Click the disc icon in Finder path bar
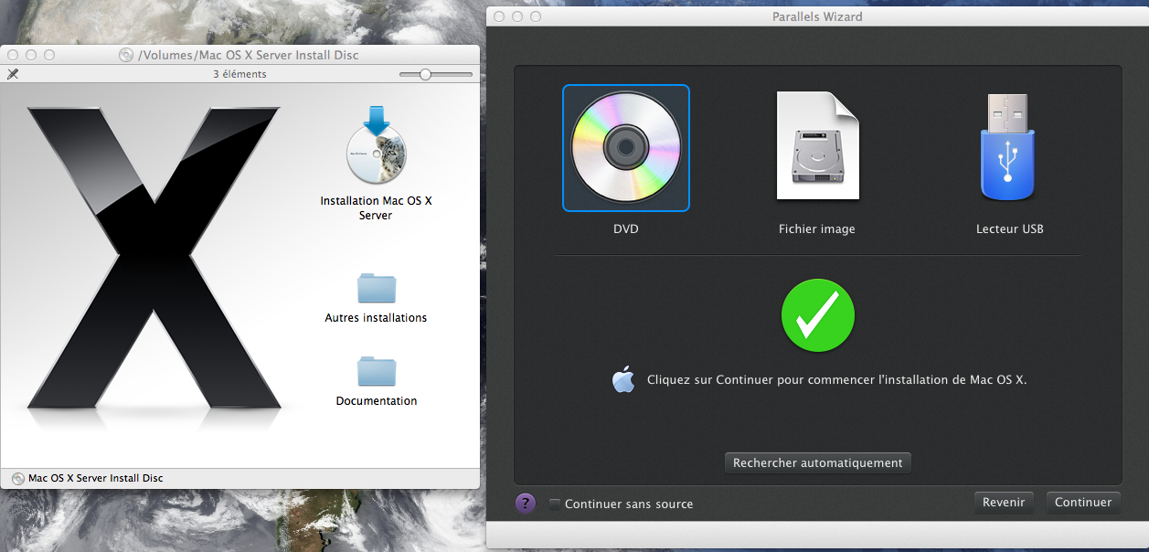This screenshot has width=1149, height=552. click(18, 478)
